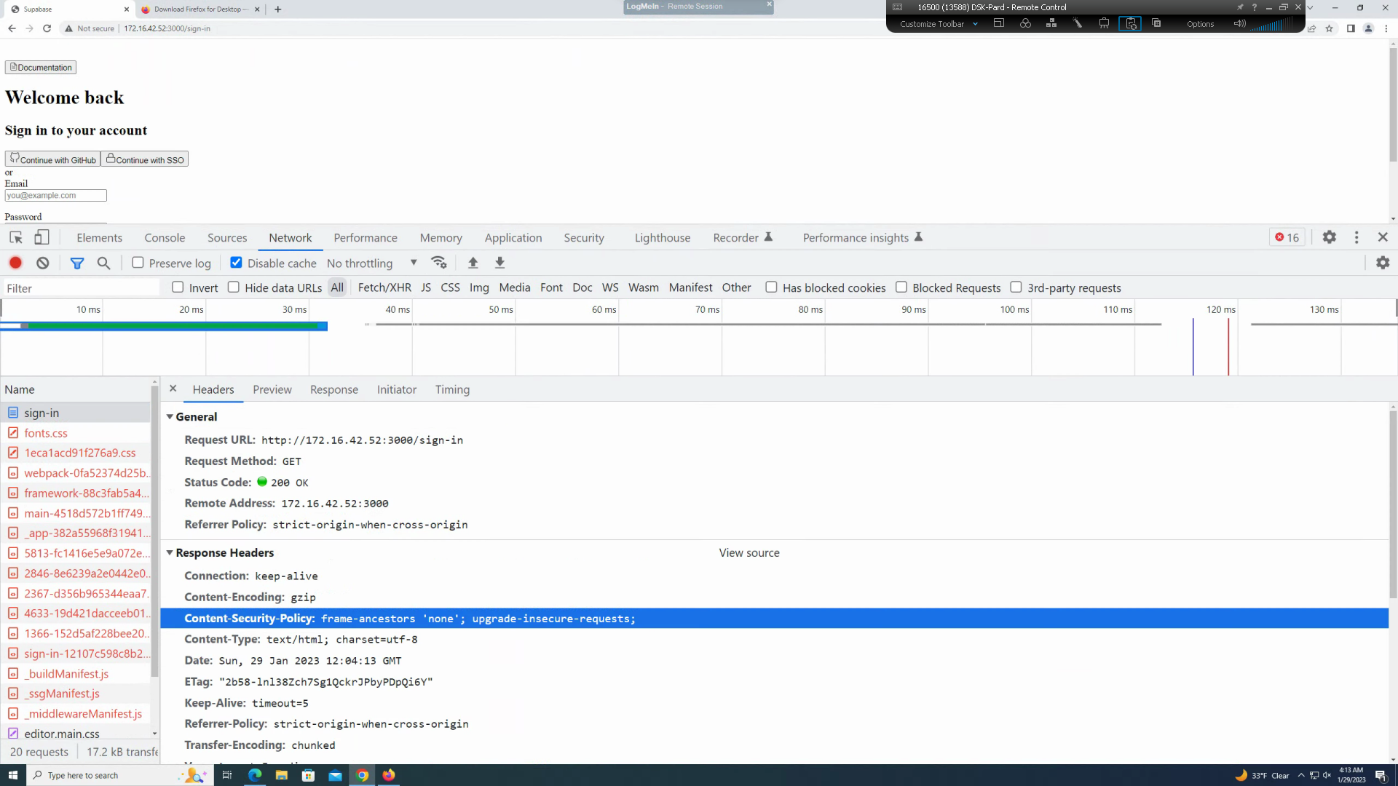
Task: Collapse the Response Headers section
Action: click(170, 552)
